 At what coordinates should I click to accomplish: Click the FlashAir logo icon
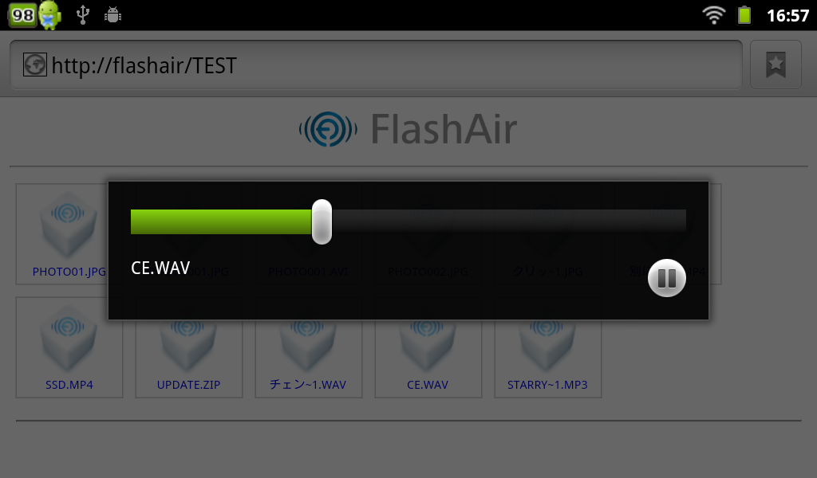tap(328, 128)
